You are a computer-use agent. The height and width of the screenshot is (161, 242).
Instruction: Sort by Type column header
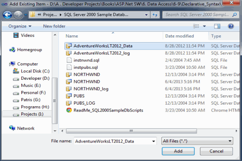216,36
